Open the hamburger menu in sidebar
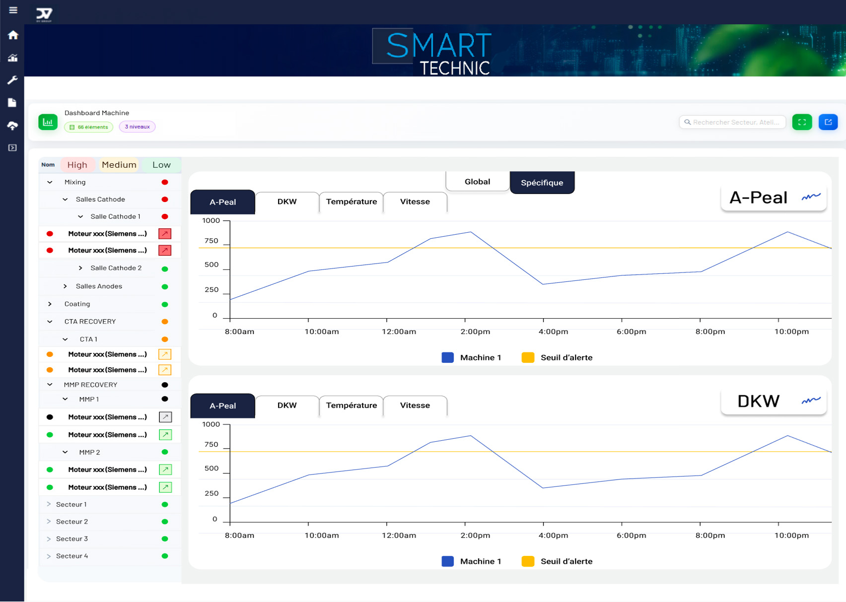The width and height of the screenshot is (846, 602). pyautogui.click(x=13, y=10)
